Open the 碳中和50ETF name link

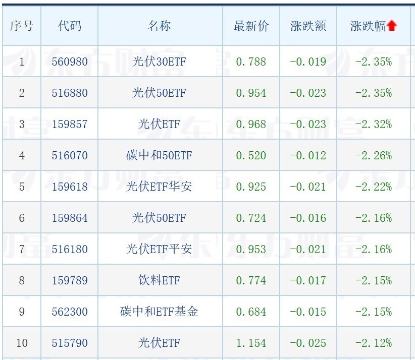pos(160,155)
